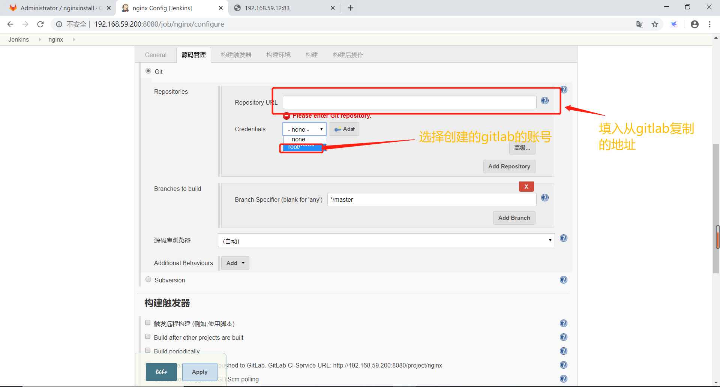Click Add Branch button

(514, 217)
